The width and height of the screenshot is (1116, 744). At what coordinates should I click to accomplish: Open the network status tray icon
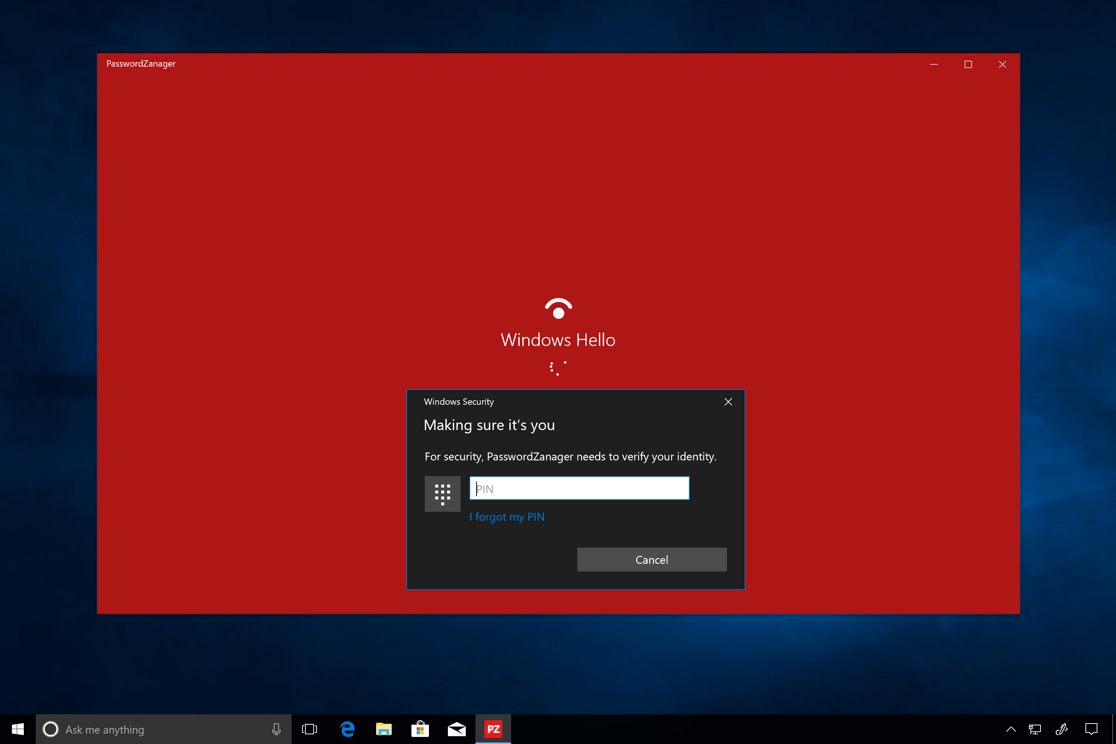click(1035, 729)
